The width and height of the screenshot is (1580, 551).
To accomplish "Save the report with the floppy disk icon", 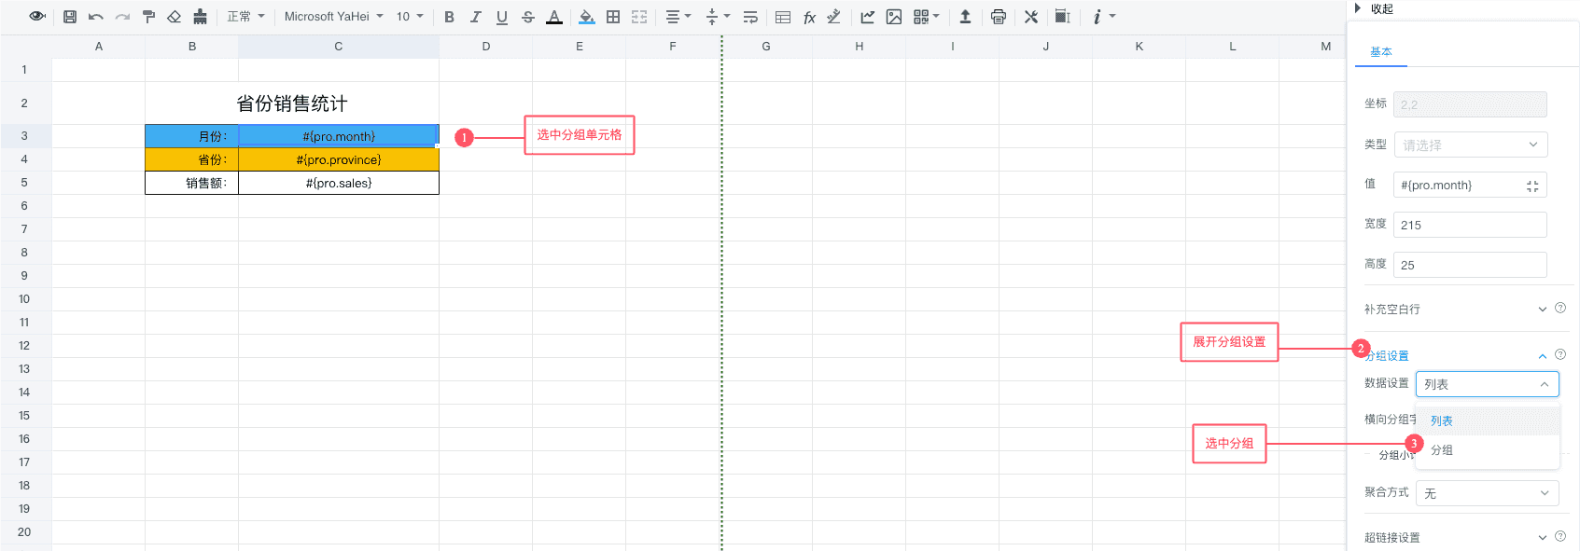I will pos(70,17).
